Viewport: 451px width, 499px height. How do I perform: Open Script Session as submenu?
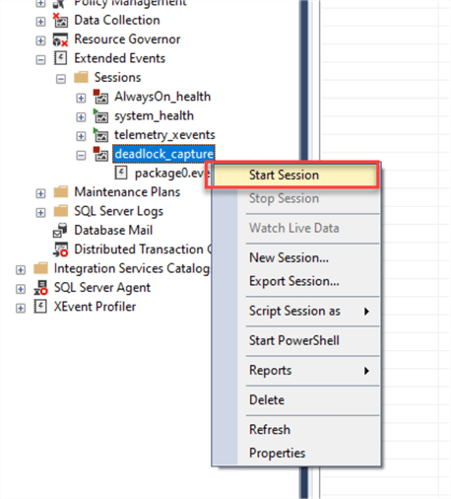pyautogui.click(x=294, y=311)
